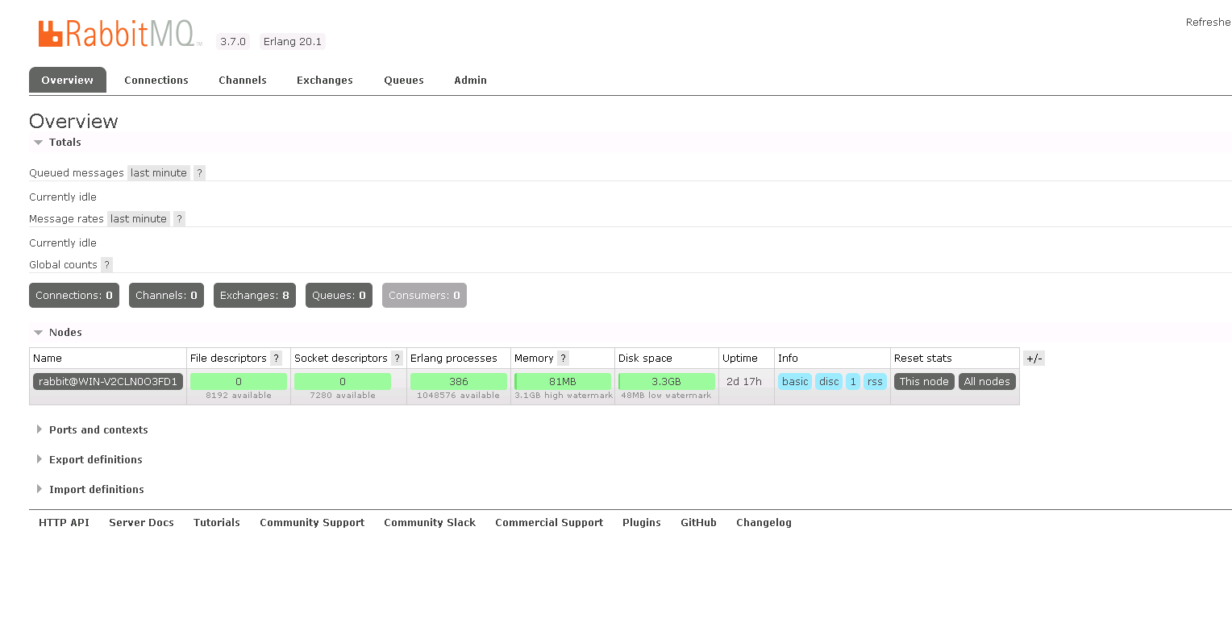
Task: Open the Queues tab
Action: tap(404, 81)
